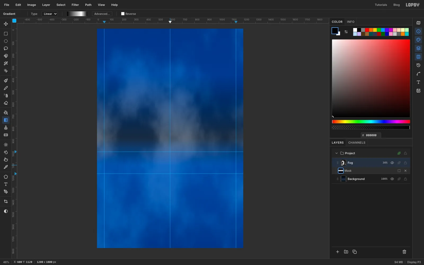Pick the red swatch in palette
The width and height of the screenshot is (424, 265).
(x=367, y=30)
